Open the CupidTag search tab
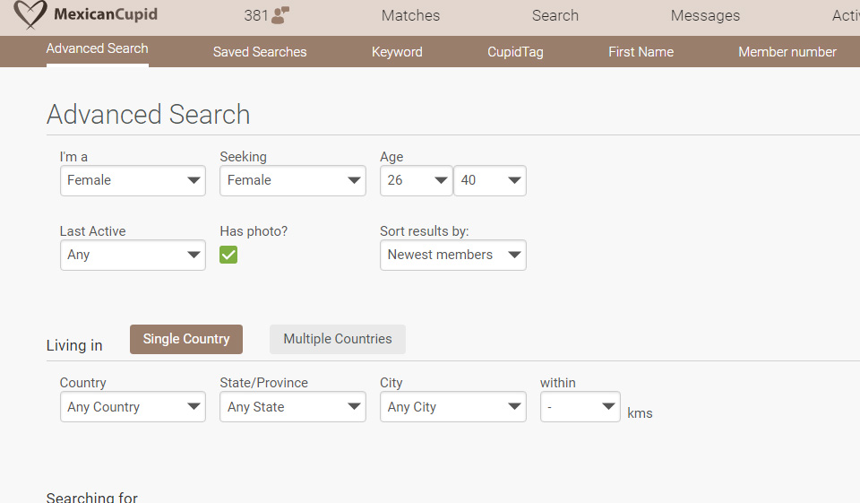 point(515,52)
